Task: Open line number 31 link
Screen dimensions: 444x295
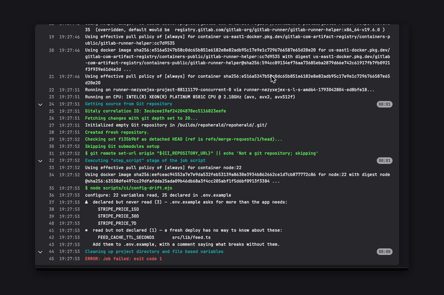Action: [x=51, y=154]
